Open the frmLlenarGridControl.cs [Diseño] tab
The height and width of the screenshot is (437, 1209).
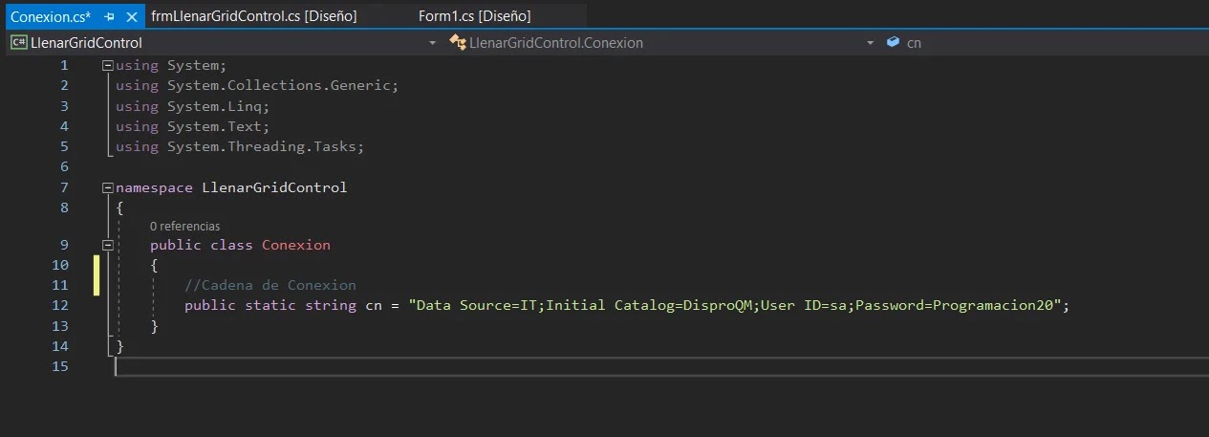[254, 16]
